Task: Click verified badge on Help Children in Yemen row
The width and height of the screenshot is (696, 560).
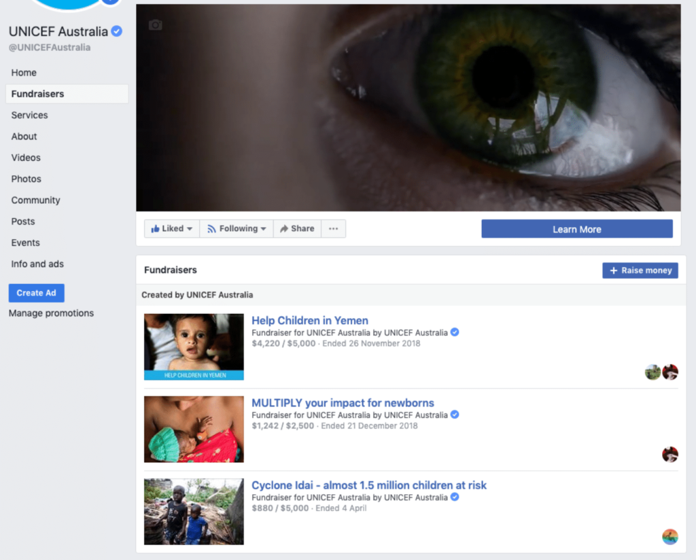Action: click(455, 332)
